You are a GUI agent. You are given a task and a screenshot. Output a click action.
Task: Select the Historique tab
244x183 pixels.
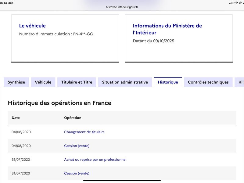tap(168, 82)
